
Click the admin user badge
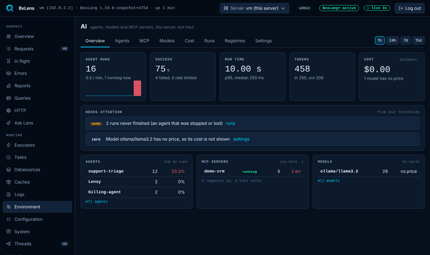304,8
